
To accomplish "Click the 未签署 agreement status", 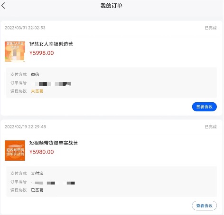I will [x=37, y=91].
